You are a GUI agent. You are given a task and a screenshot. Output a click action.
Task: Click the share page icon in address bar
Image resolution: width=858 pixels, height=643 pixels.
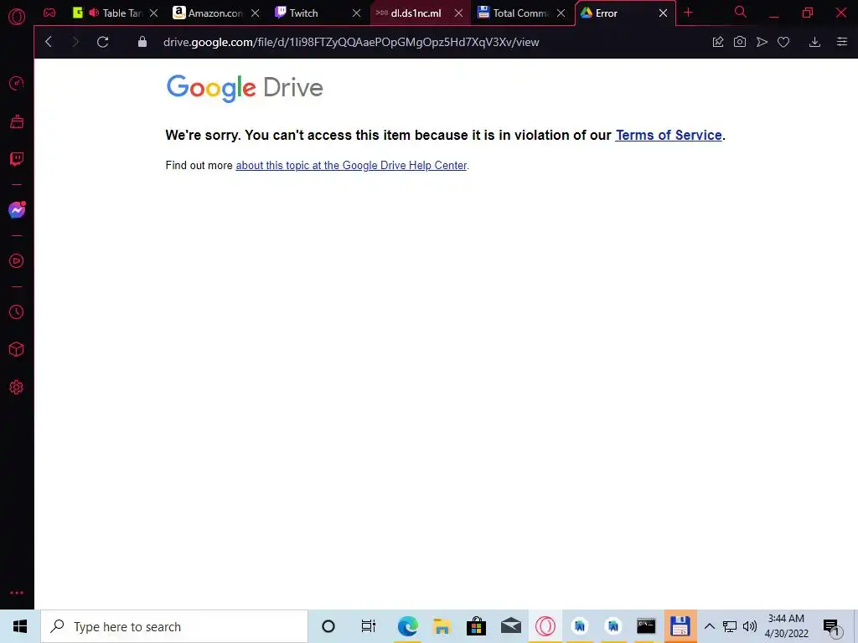pos(718,42)
